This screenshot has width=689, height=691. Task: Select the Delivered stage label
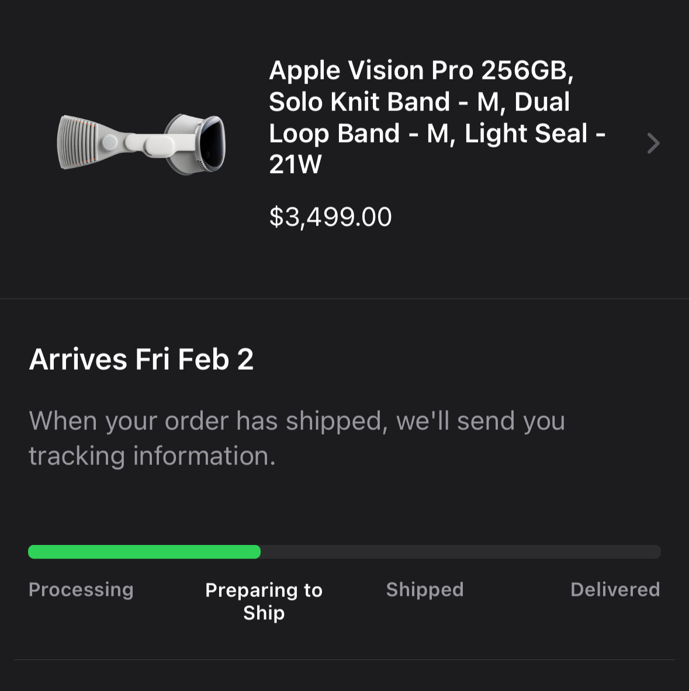(x=615, y=589)
